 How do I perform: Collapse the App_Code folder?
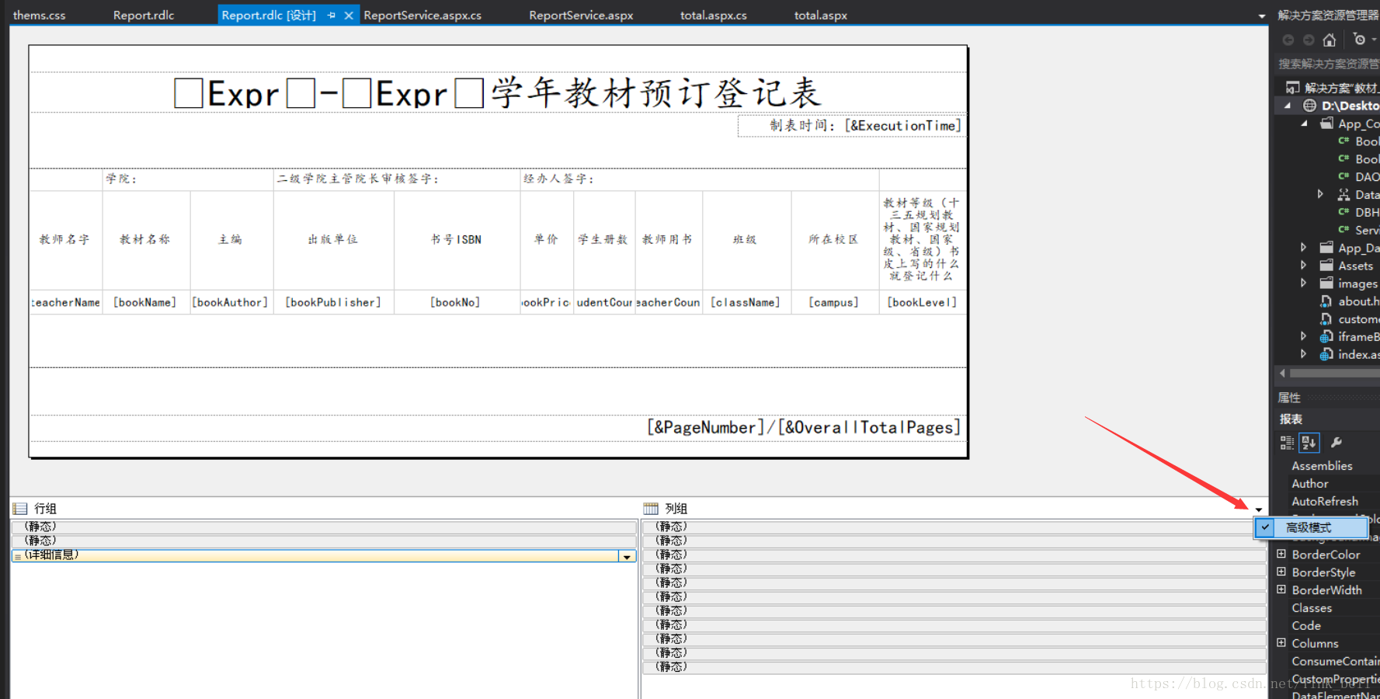[x=1304, y=123]
